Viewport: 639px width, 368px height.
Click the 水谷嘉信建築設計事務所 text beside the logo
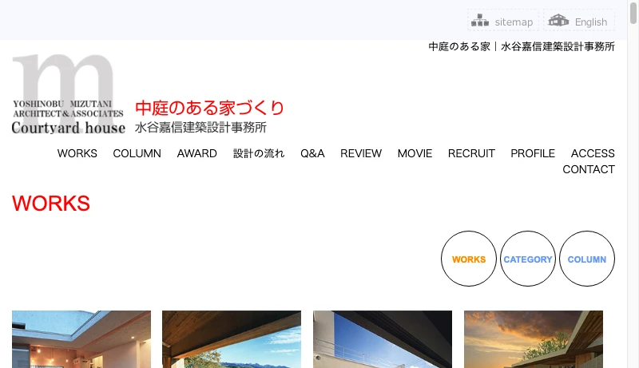(200, 128)
